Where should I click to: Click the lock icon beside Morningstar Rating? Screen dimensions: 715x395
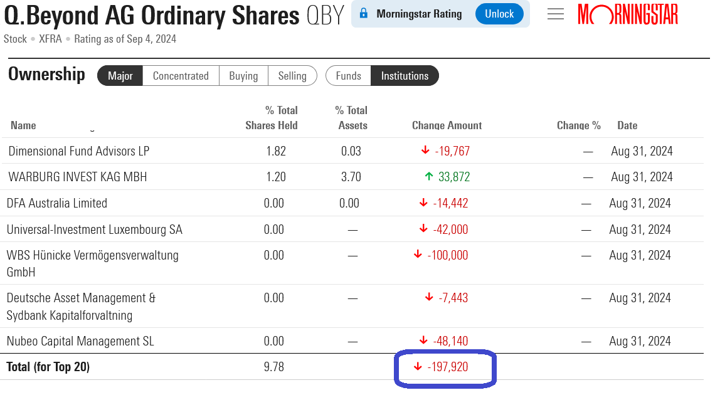[x=364, y=14]
